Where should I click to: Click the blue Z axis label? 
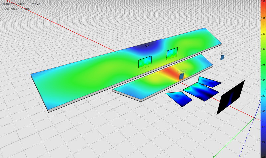259,101
